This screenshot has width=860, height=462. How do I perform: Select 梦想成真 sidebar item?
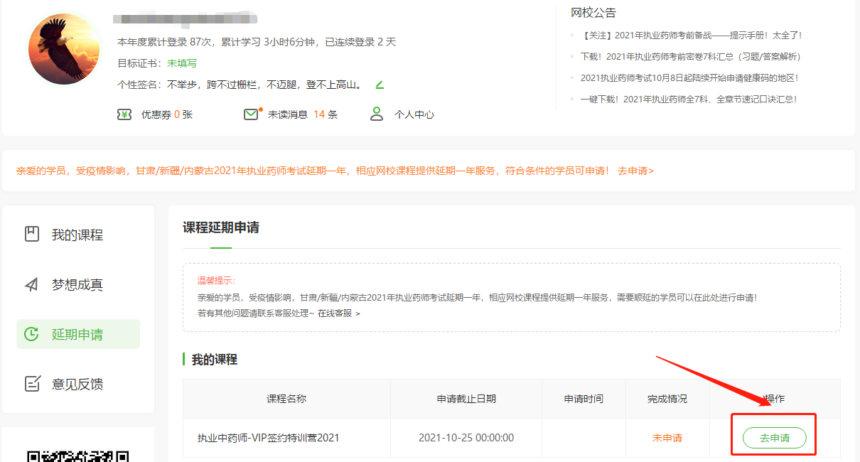pyautogui.click(x=77, y=284)
